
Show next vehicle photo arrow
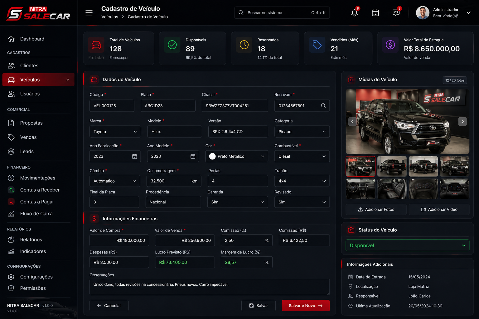pos(462,121)
